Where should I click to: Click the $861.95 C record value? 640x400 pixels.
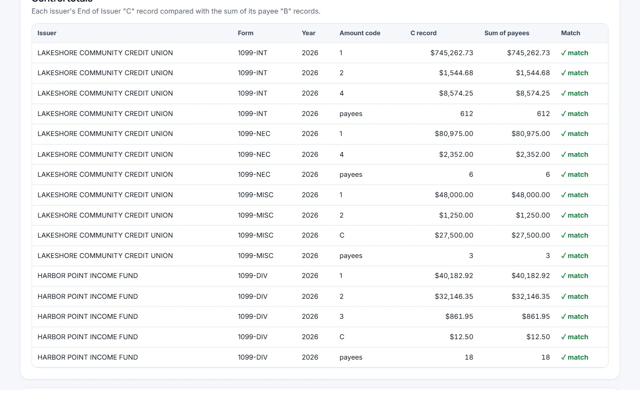click(x=459, y=316)
